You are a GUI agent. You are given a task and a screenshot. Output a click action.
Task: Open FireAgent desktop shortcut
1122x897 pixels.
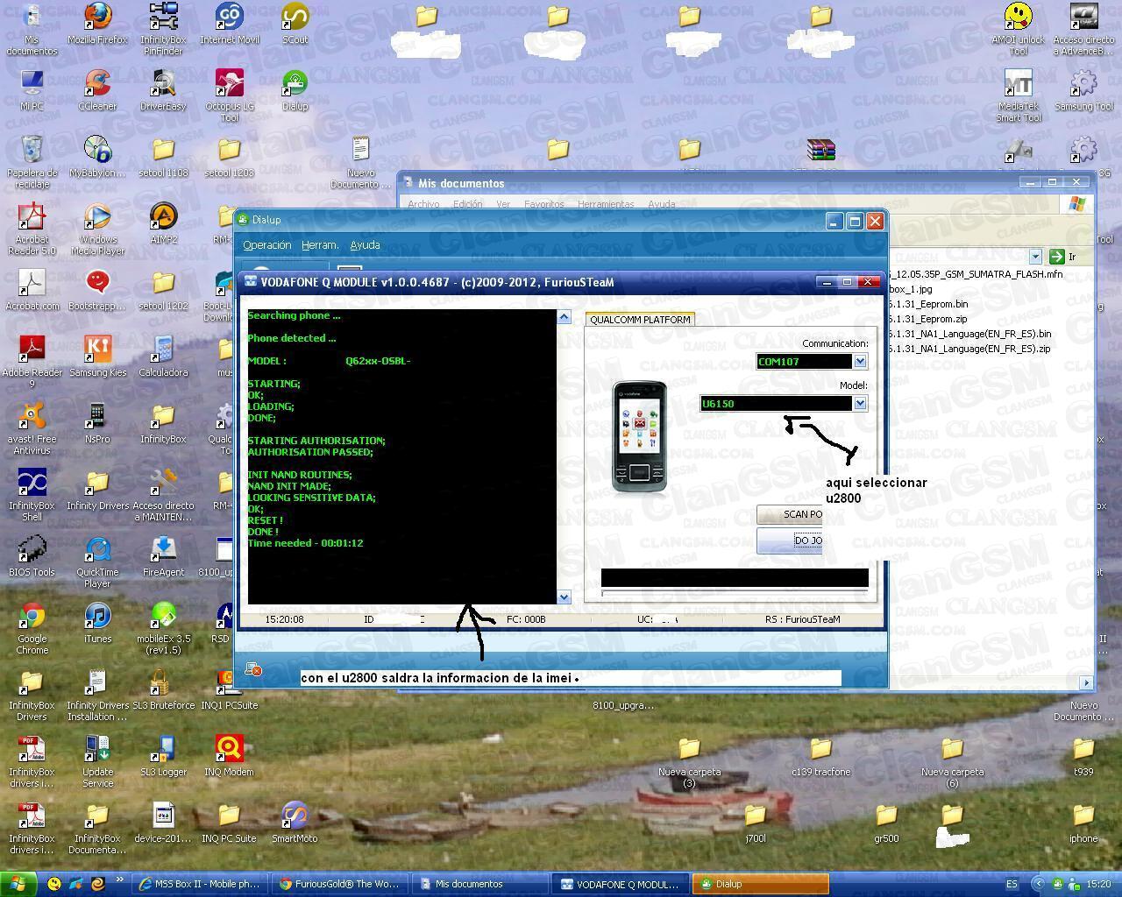click(163, 556)
